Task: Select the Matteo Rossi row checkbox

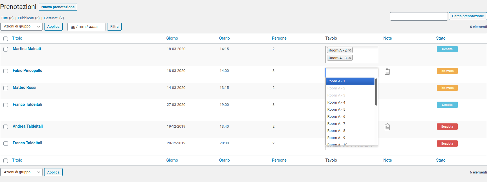Action: pos(6,88)
